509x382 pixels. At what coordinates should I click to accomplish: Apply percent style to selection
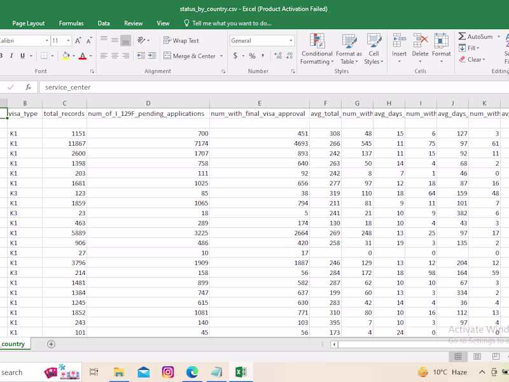click(x=252, y=56)
